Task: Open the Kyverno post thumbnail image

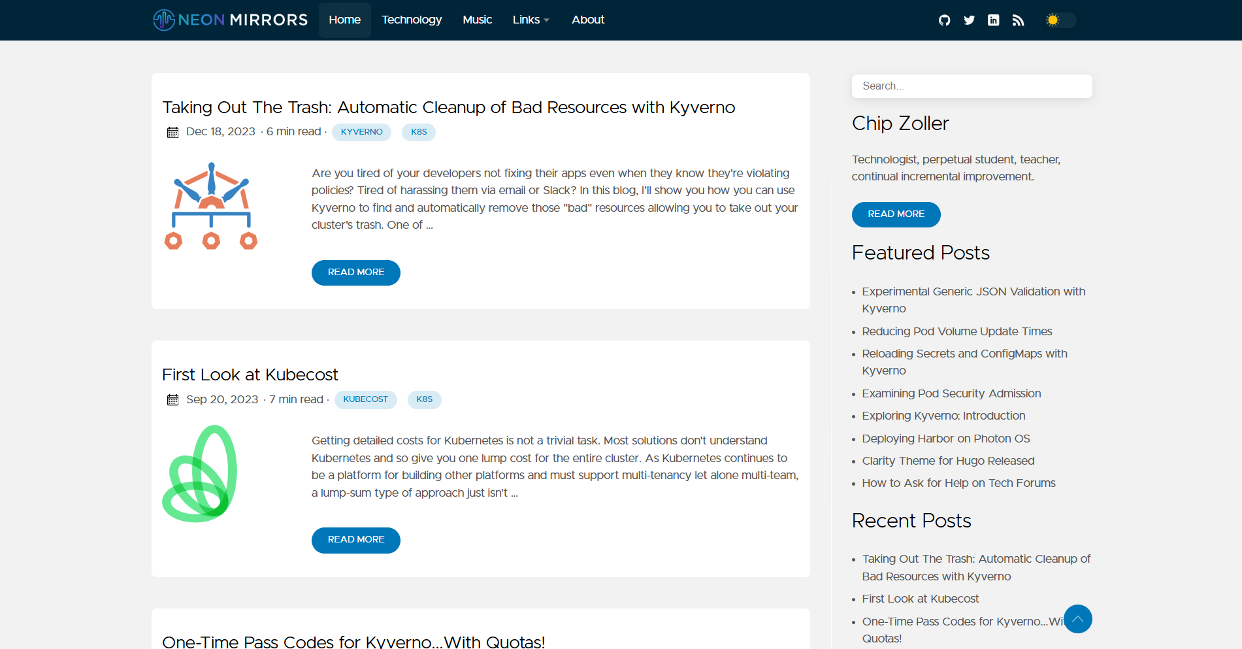Action: pyautogui.click(x=211, y=206)
